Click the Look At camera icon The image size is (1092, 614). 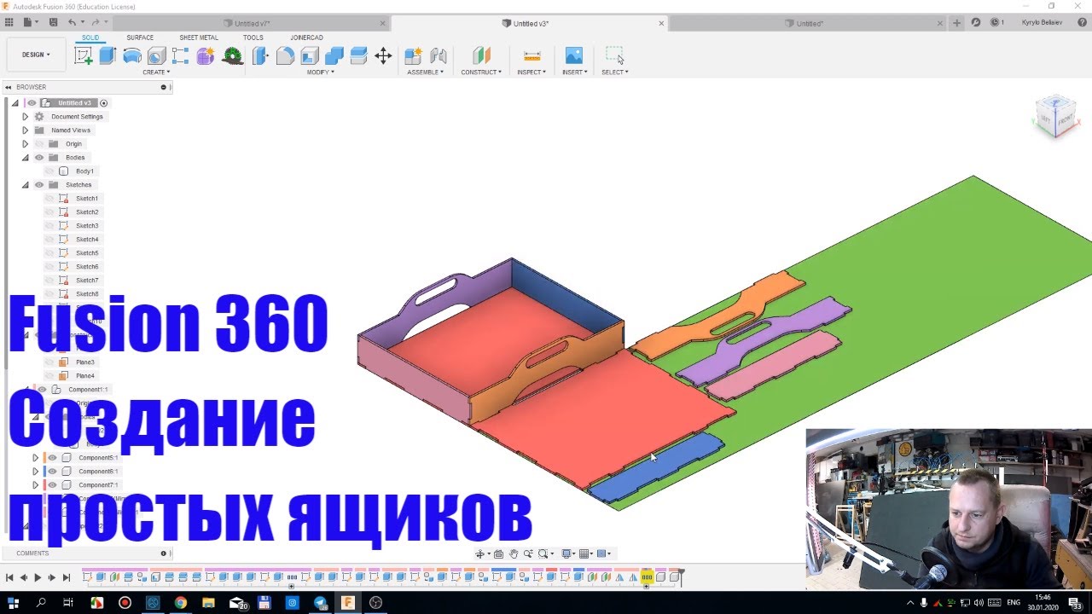[x=498, y=553]
